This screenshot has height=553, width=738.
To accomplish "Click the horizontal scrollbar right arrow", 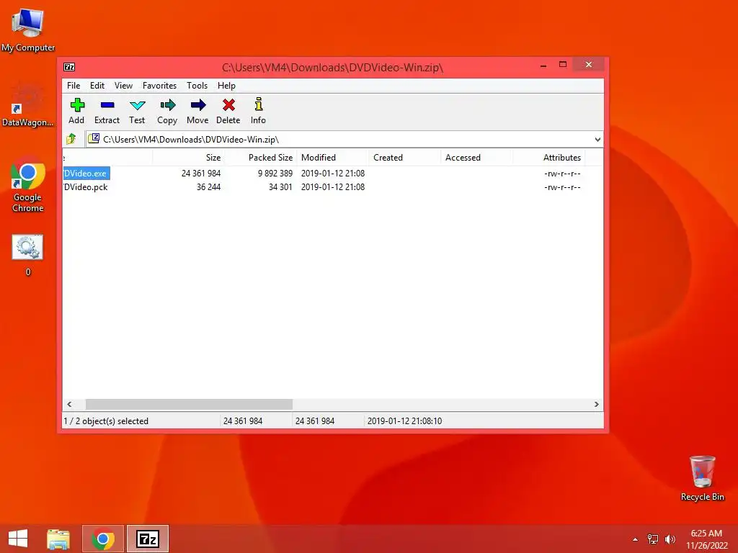I will [596, 405].
